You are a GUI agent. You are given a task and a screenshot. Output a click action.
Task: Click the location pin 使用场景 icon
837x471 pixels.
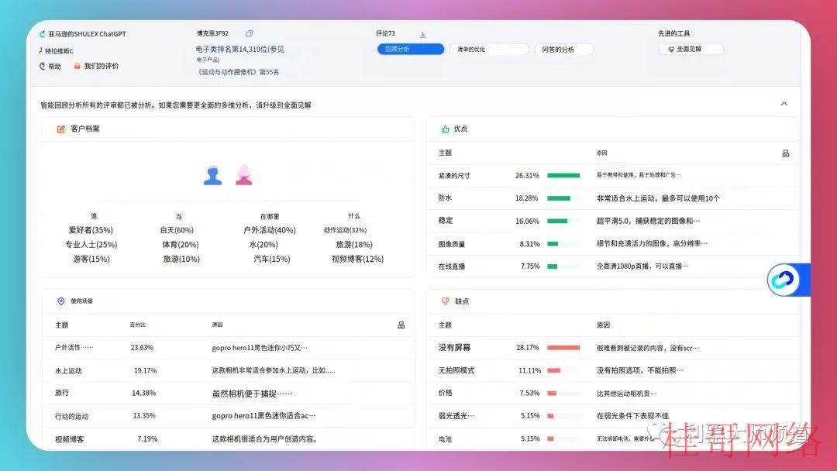(61, 301)
